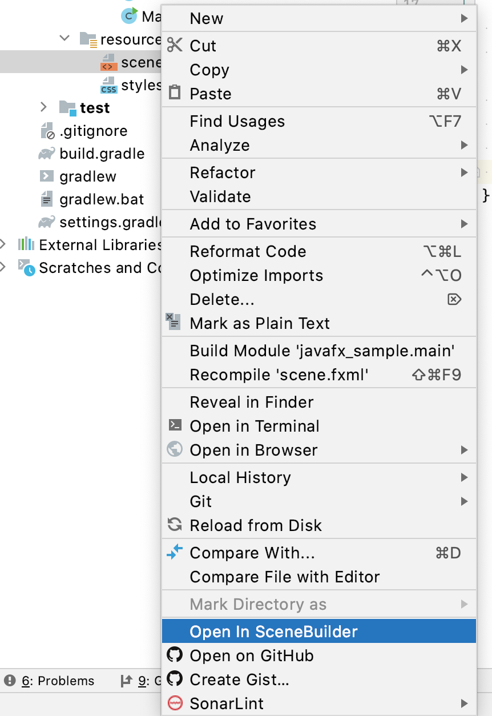Choose Open In SceneBuilder
The width and height of the screenshot is (492, 716).
coord(274,631)
